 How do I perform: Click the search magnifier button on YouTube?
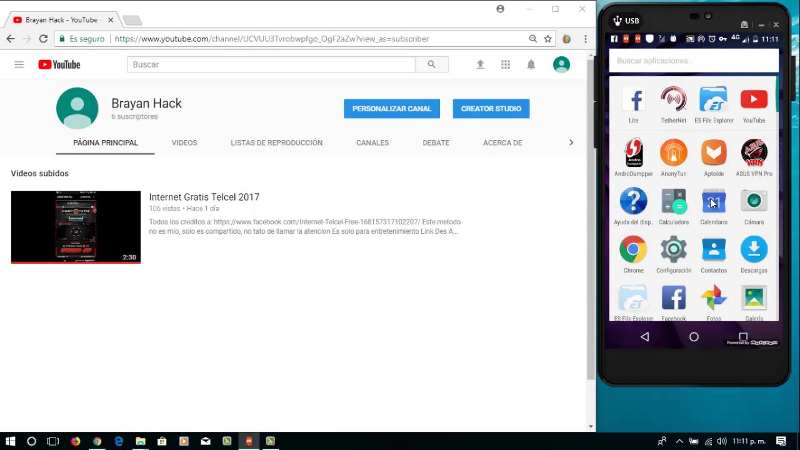coord(431,64)
